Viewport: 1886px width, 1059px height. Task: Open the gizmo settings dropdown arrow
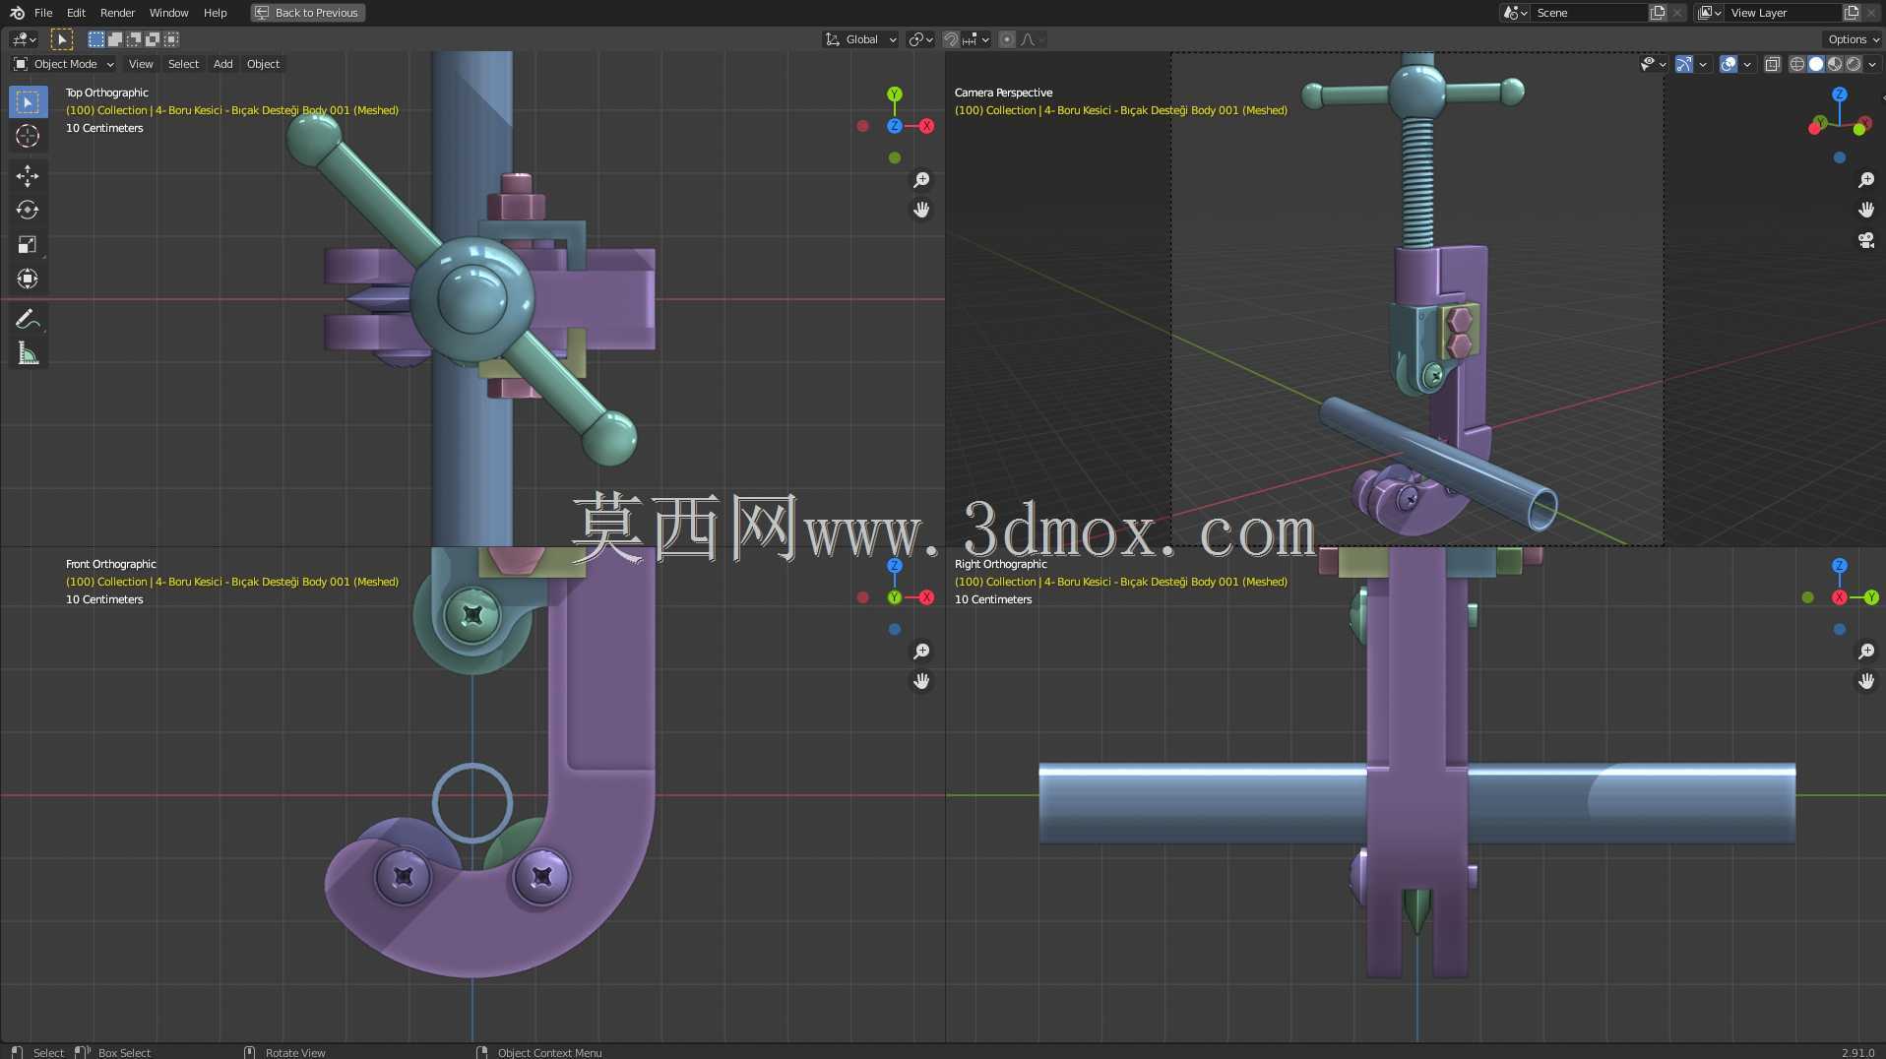(x=1703, y=64)
